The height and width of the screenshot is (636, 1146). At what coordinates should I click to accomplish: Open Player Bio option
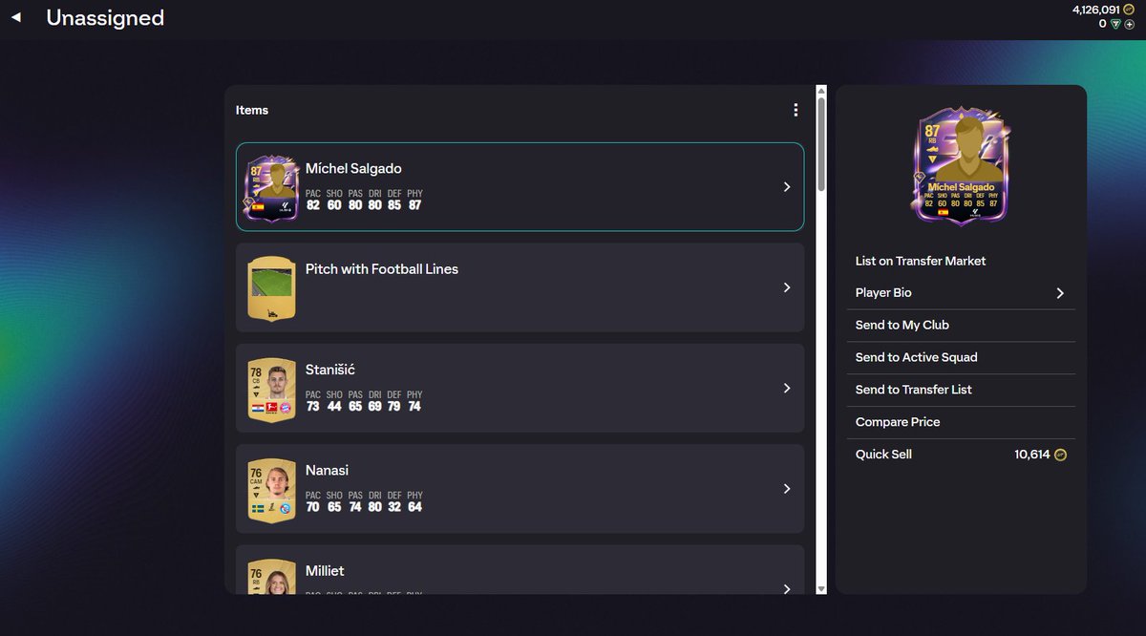[961, 293]
